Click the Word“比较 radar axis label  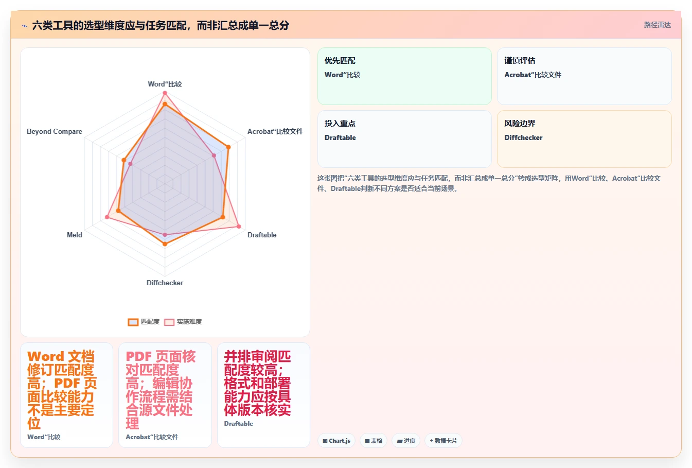tap(165, 84)
